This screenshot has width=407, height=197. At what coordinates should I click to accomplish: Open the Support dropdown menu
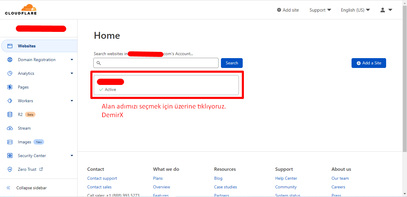pos(320,10)
